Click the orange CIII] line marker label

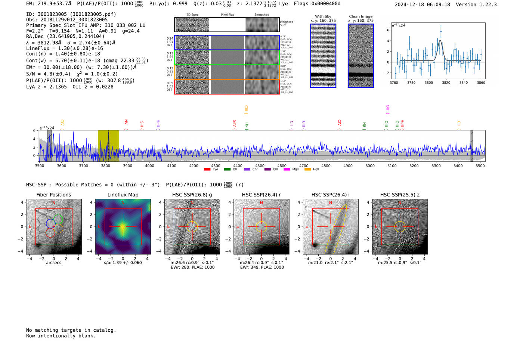pyautogui.click(x=246, y=110)
